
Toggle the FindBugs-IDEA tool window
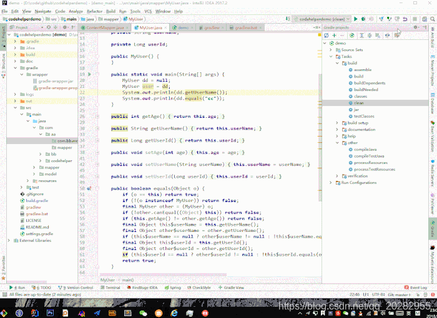tap(142, 287)
